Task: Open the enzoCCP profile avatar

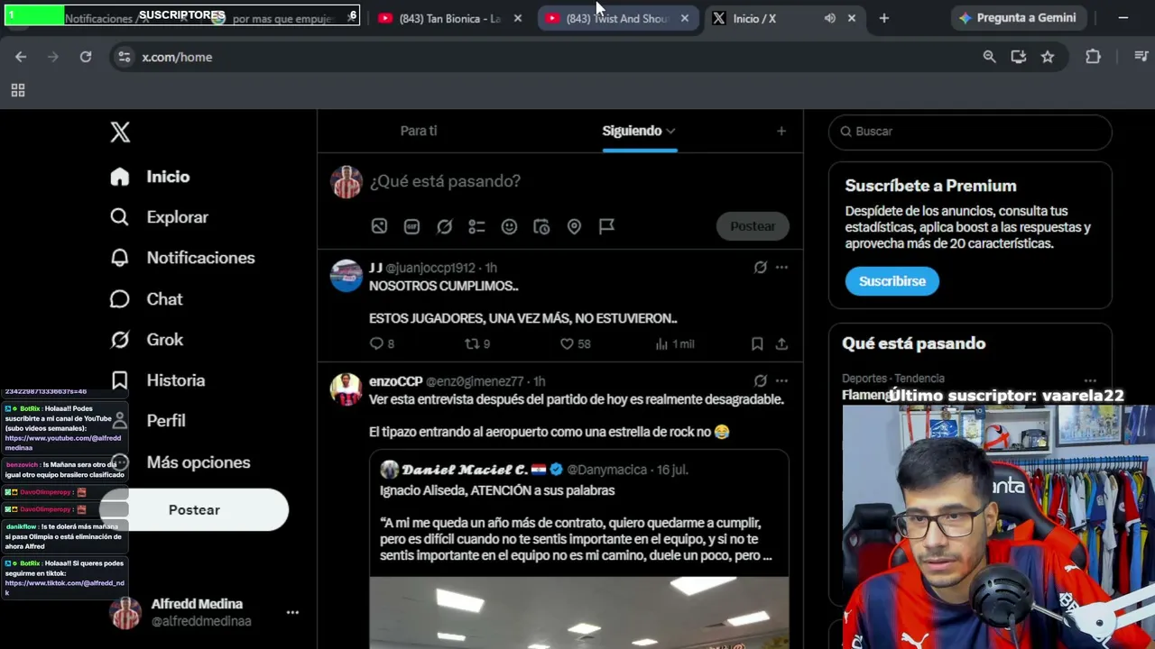Action: point(346,389)
